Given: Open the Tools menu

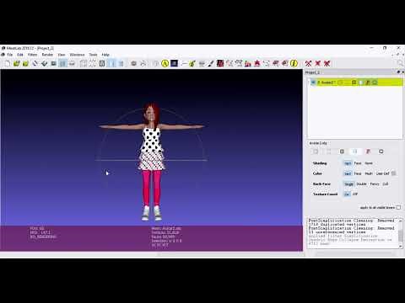Looking at the screenshot, I should click(x=93, y=55).
